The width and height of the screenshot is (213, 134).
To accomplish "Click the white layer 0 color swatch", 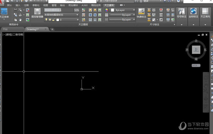I will pyautogui.click(x=58, y=20).
